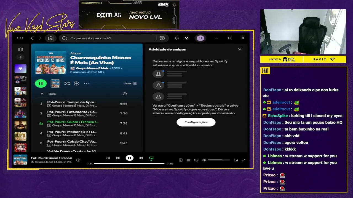The width and height of the screenshot is (353, 198).
Task: Open the now-playing artist in bottom bar
Action: [54, 162]
